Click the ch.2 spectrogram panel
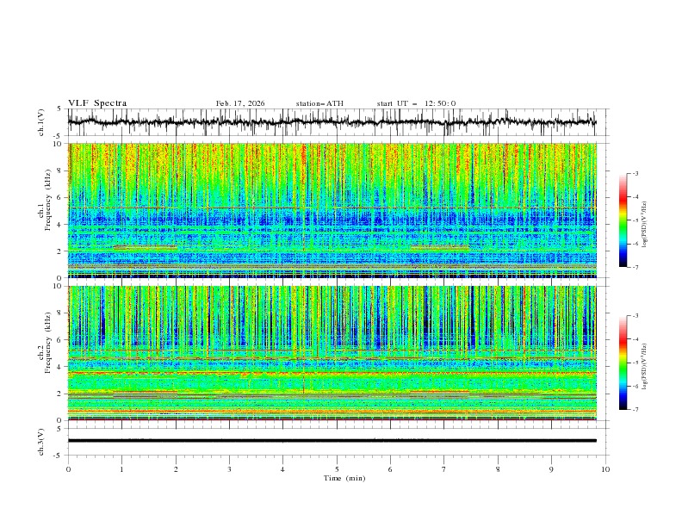The width and height of the screenshot is (682, 527). pyautogui.click(x=332, y=353)
